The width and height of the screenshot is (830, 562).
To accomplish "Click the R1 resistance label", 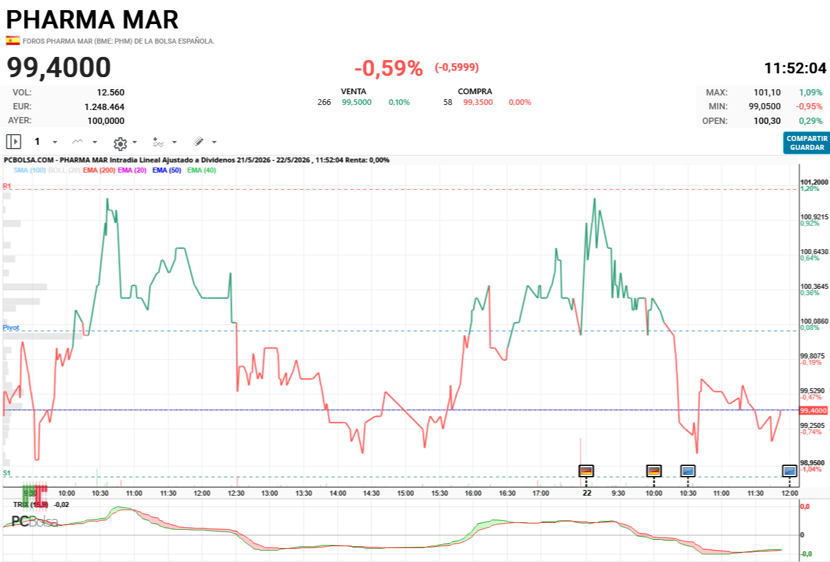I will [7, 186].
